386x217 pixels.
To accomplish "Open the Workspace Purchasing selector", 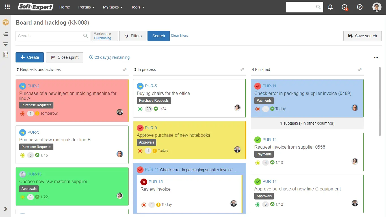I will (105, 36).
